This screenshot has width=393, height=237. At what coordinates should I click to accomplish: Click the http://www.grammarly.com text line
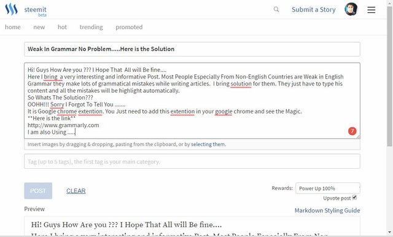pos(63,125)
